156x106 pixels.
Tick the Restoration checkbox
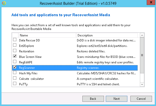[15, 51]
